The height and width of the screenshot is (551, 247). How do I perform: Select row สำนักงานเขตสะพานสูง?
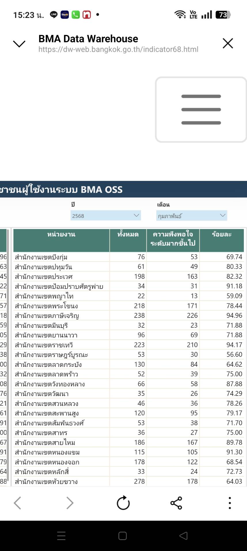tap(128, 413)
